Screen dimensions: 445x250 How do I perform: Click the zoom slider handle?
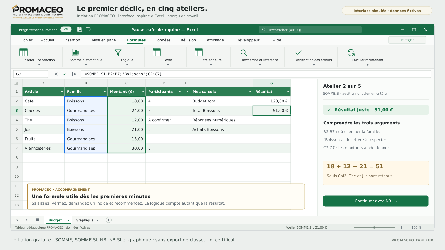(x=374, y=227)
